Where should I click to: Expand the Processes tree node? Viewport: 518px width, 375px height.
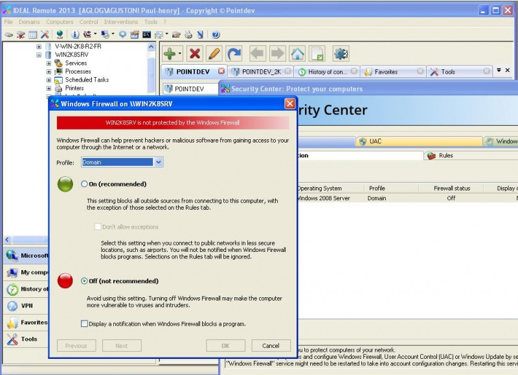point(49,71)
